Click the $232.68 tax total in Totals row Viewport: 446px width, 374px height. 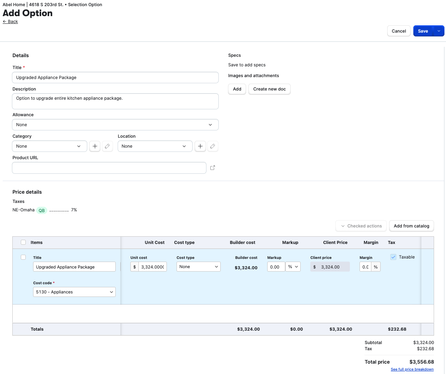pos(397,329)
